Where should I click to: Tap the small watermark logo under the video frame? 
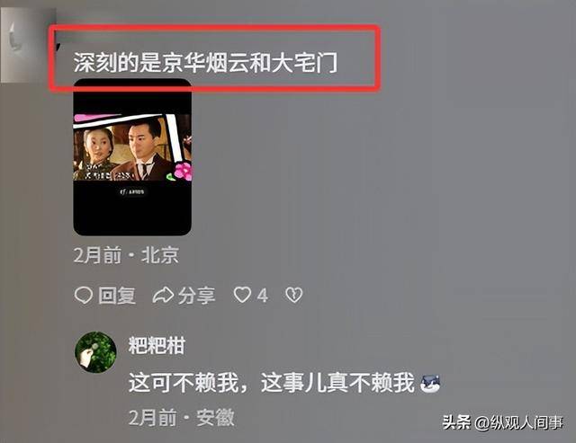[132, 191]
